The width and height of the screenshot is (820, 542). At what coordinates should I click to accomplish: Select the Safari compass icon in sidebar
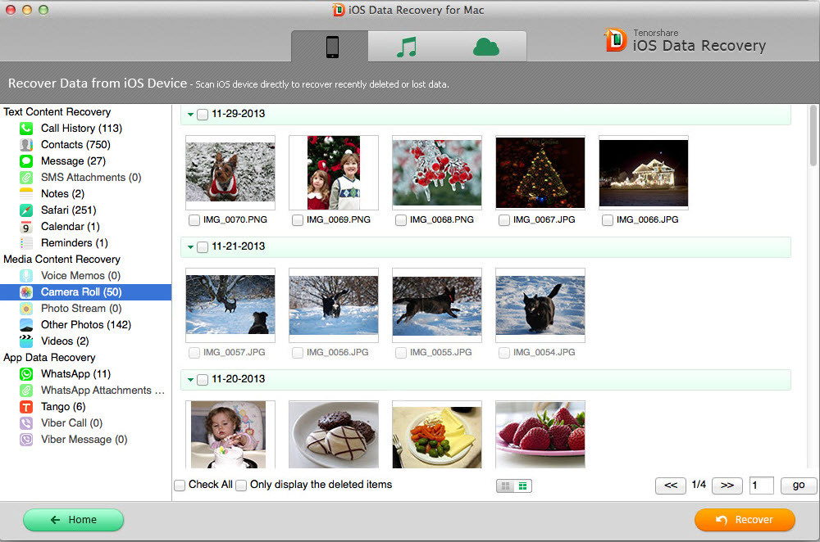point(26,210)
